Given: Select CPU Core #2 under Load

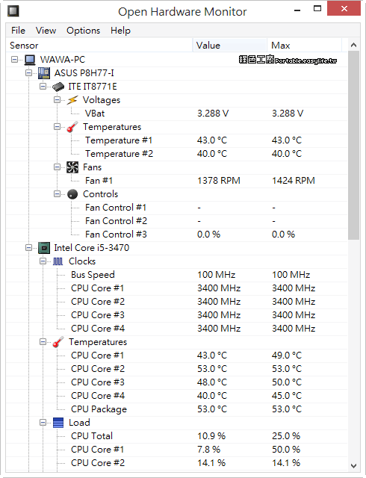Looking at the screenshot, I should coord(177,463).
